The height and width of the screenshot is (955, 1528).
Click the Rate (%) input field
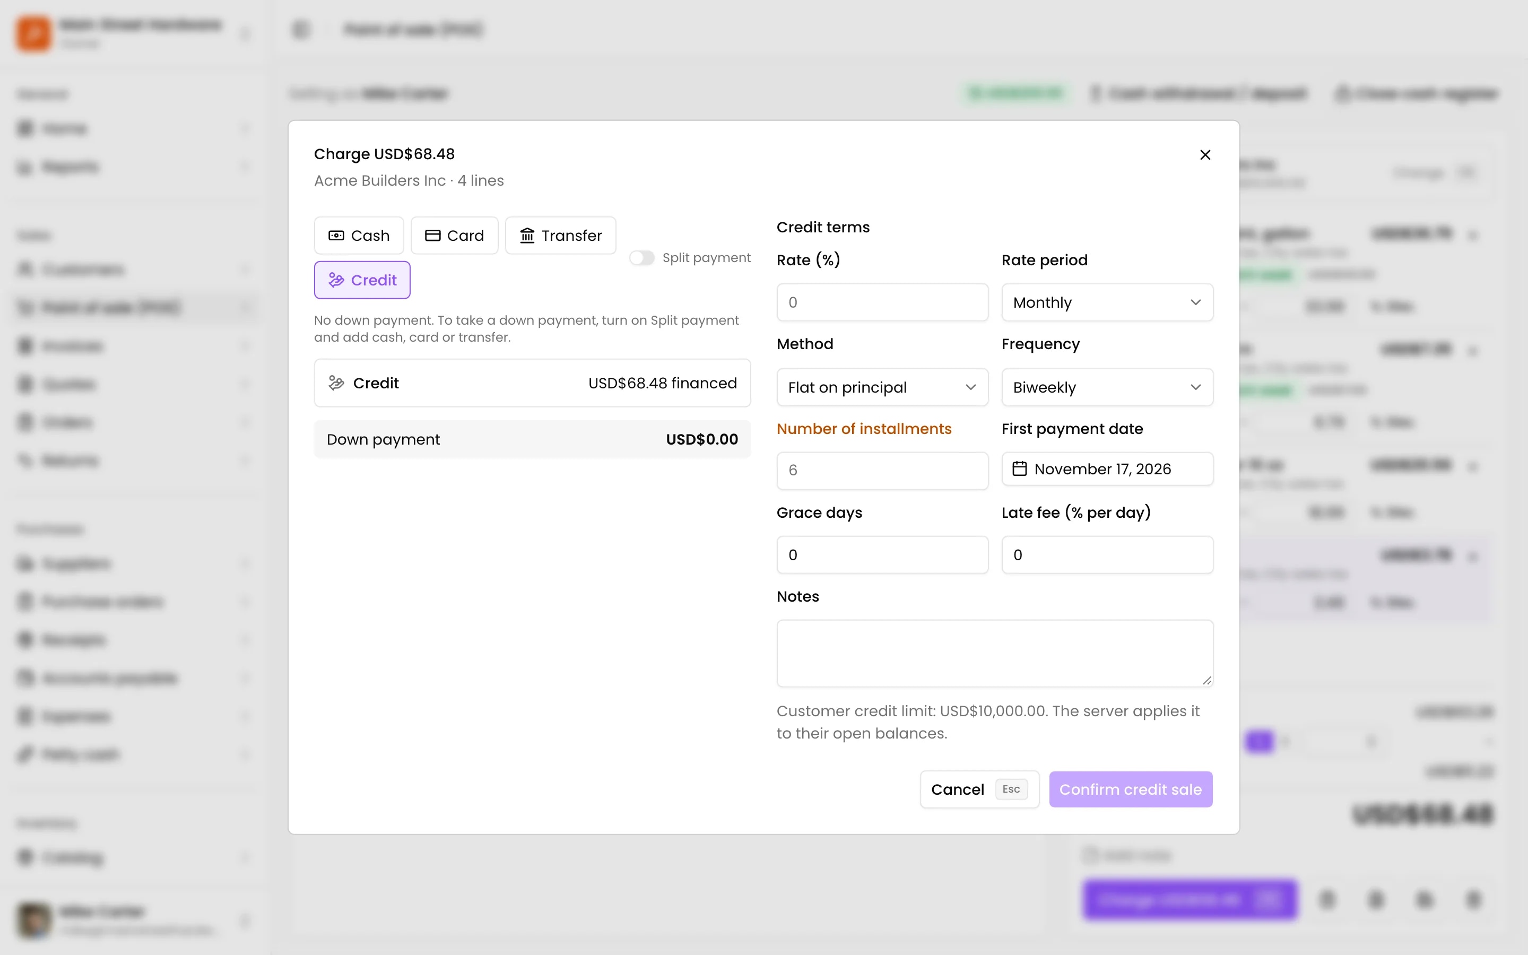(882, 302)
